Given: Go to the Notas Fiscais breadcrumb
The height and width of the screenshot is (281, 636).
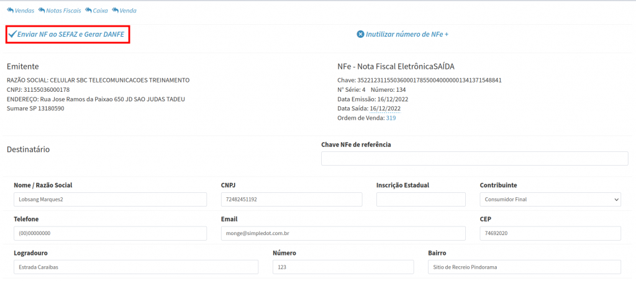Looking at the screenshot, I should [x=63, y=11].
